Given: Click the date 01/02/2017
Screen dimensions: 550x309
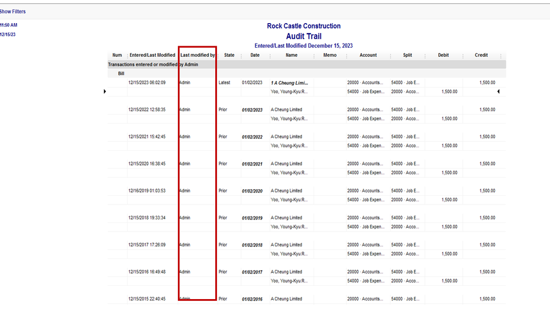Looking at the screenshot, I should (x=252, y=272).
